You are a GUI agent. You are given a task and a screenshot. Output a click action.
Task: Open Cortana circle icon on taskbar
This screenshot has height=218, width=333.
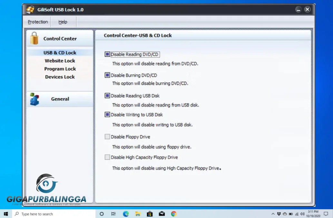tap(102, 214)
